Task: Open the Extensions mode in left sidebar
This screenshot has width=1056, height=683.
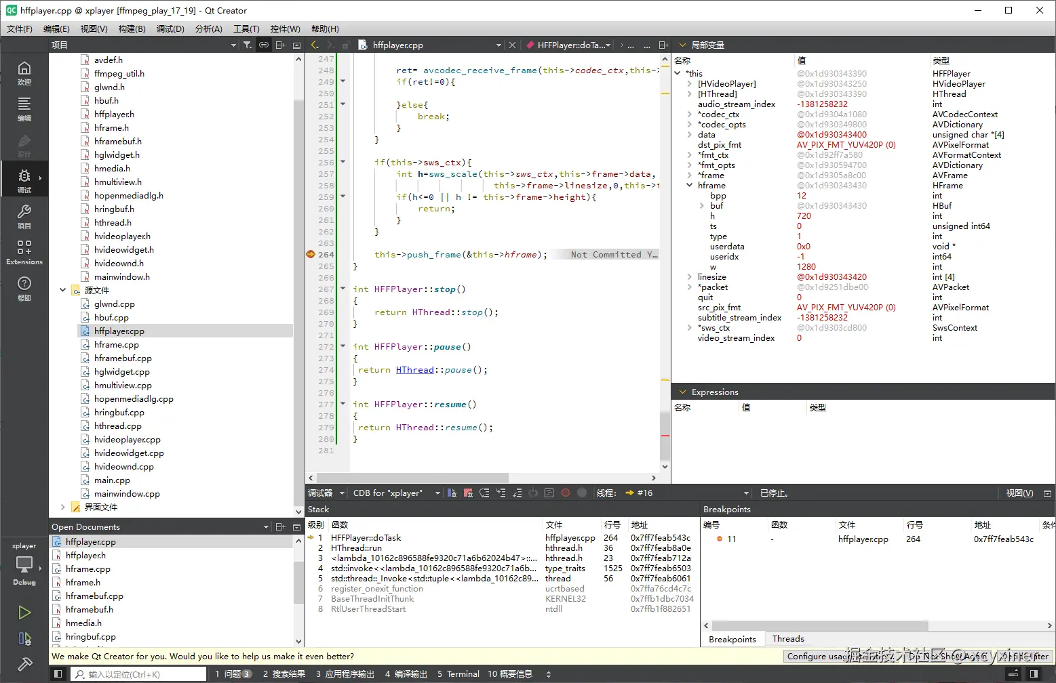Action: (24, 251)
